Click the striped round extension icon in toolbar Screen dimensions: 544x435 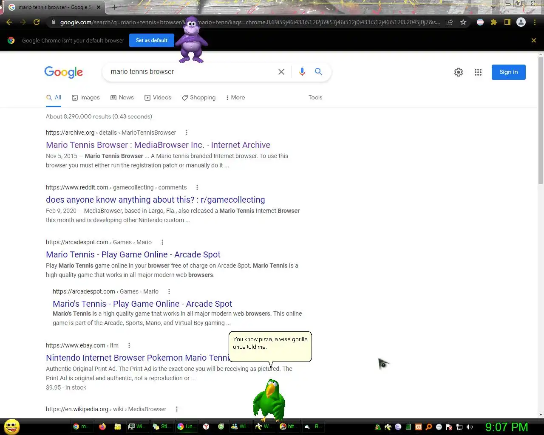coord(480,22)
